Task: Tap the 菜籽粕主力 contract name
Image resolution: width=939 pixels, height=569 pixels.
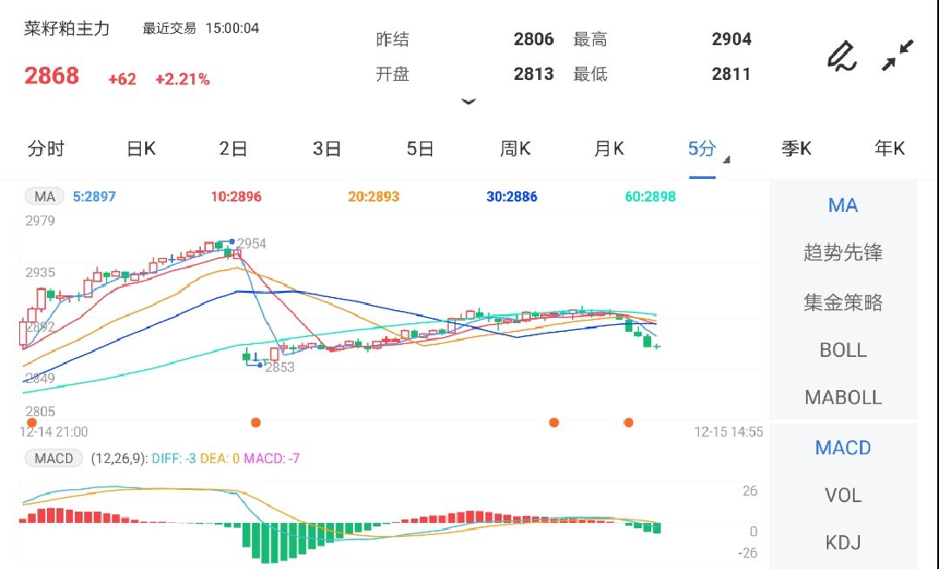Action: coord(66,29)
